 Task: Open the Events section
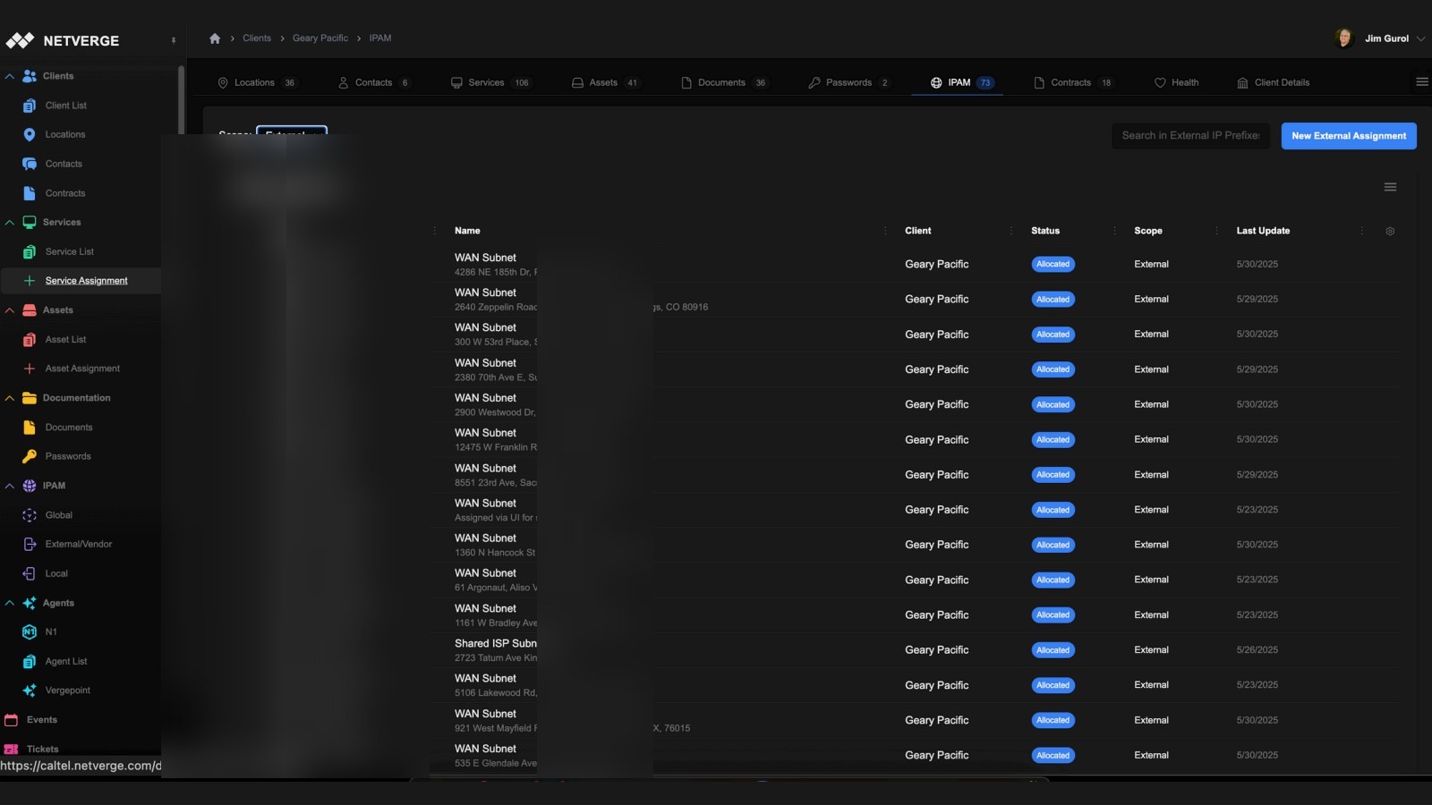coord(40,719)
